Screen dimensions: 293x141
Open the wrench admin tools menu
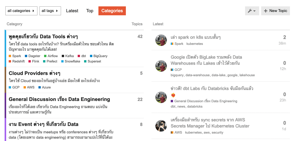[252, 11]
